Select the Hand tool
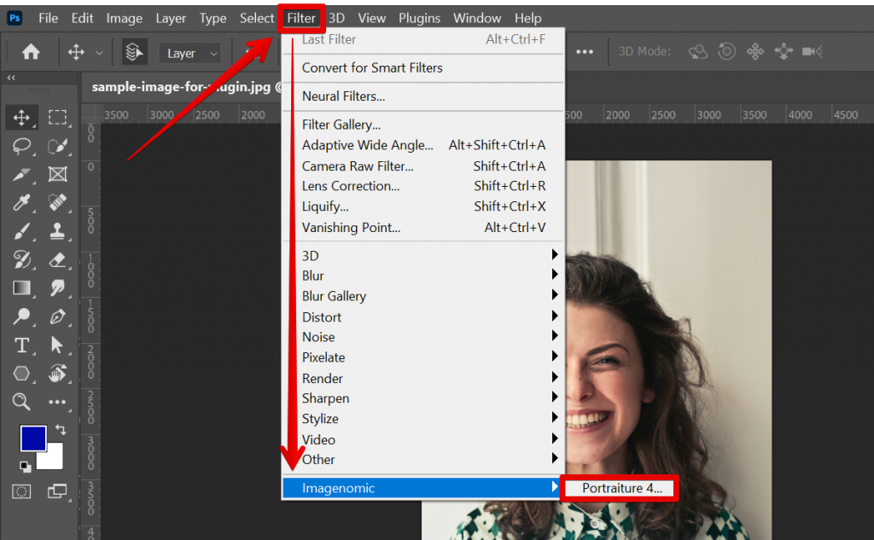874x540 pixels. [56, 374]
